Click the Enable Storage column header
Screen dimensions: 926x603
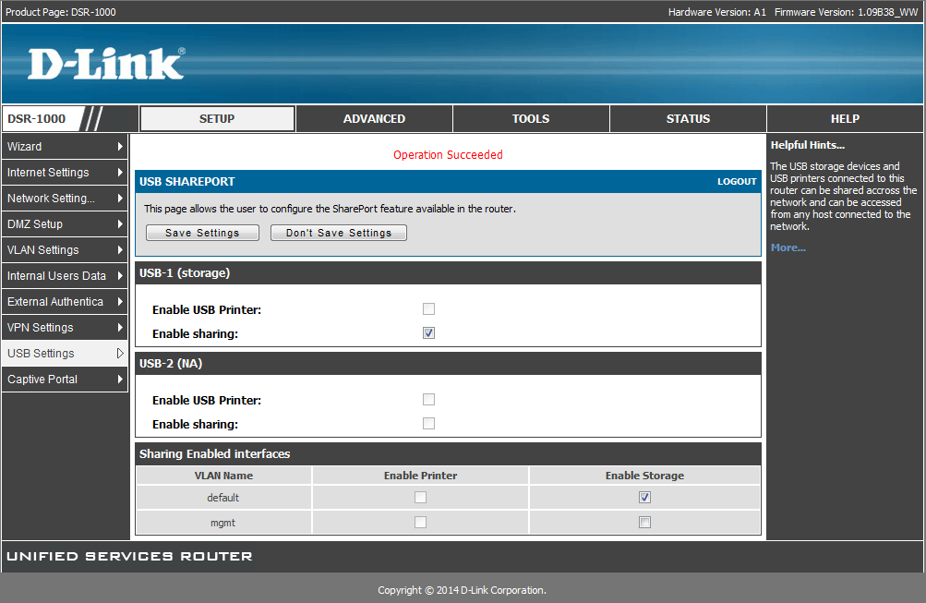pos(645,476)
